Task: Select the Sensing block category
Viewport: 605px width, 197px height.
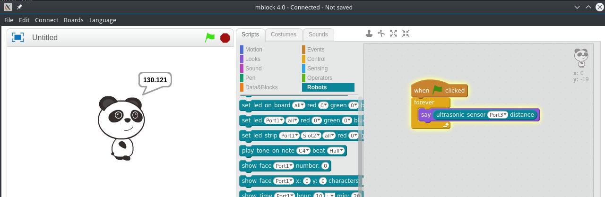Action: (317, 69)
